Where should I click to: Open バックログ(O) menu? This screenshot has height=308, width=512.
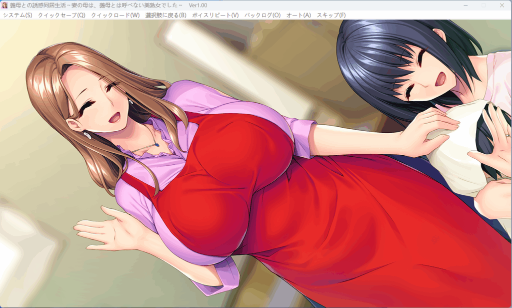click(x=262, y=15)
